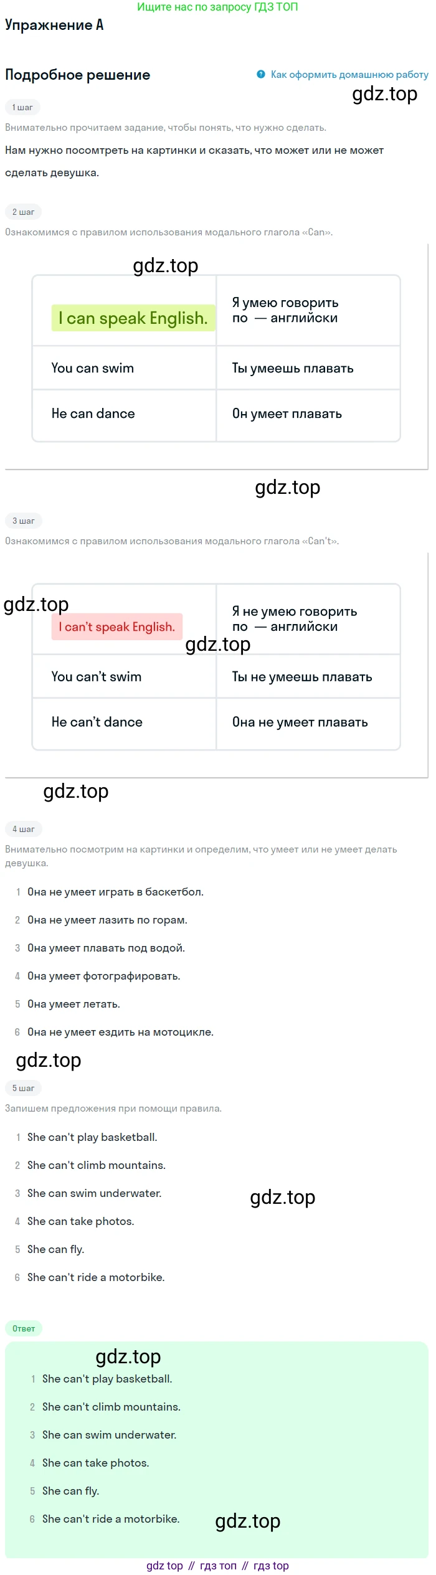
Task: Click the blue question mark help icon
Action: pos(260,74)
